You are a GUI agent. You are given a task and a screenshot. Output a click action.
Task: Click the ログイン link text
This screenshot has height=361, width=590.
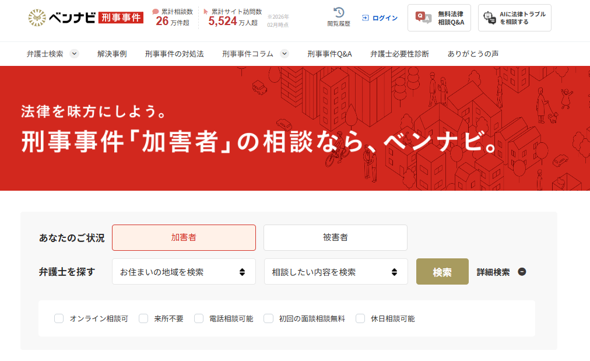(385, 18)
